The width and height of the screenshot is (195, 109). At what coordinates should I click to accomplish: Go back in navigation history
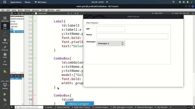tap(26, 13)
